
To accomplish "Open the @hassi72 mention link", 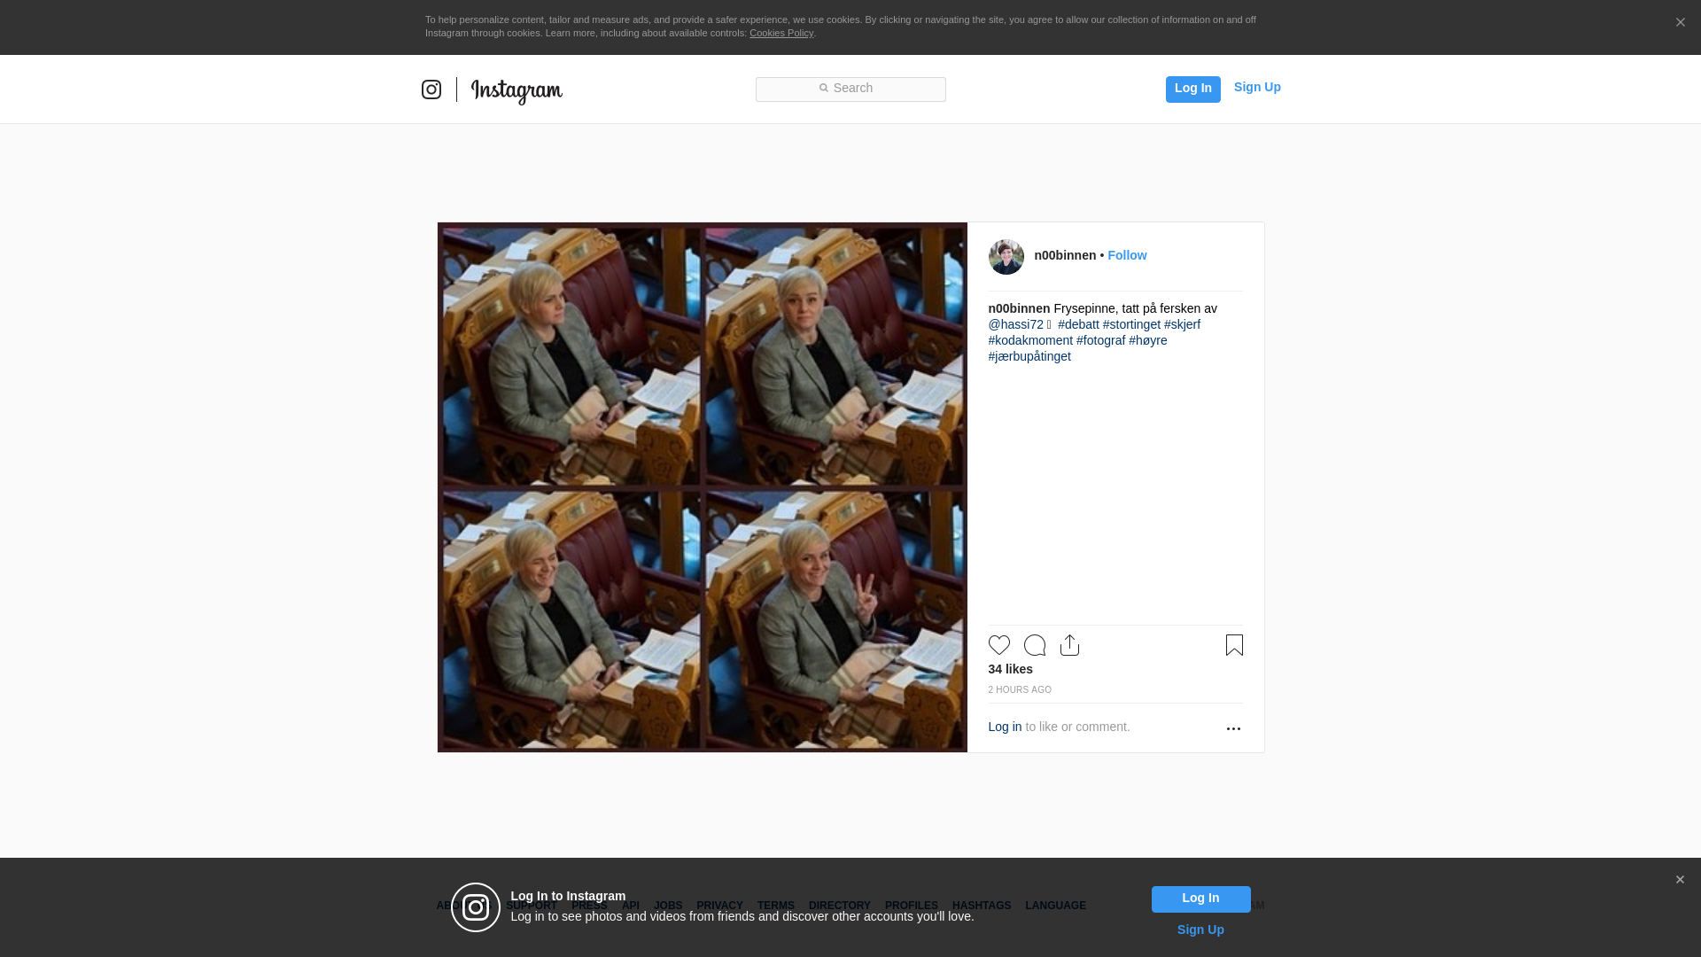I will pyautogui.click(x=1015, y=324).
